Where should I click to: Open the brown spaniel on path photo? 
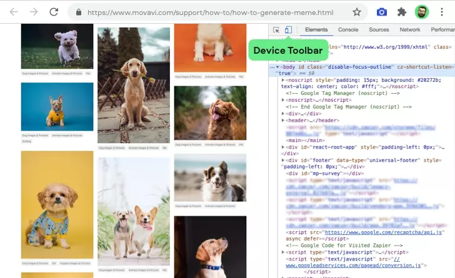pyautogui.click(x=211, y=113)
